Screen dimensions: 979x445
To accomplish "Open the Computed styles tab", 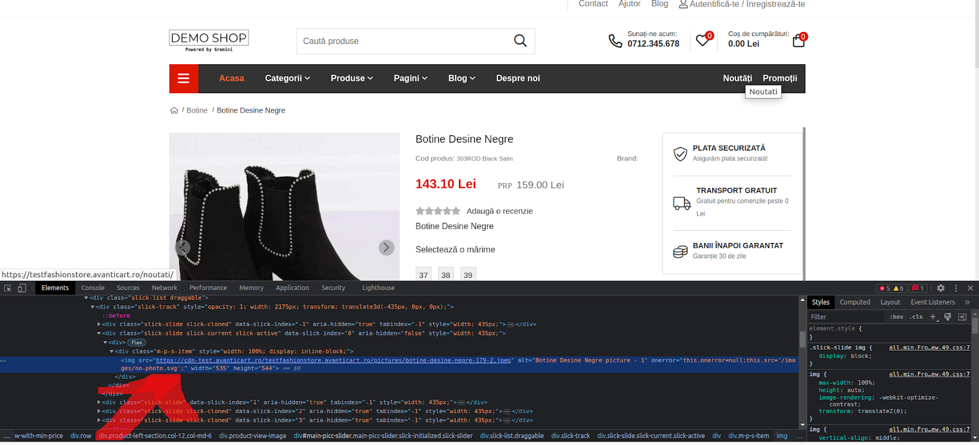I will [855, 302].
